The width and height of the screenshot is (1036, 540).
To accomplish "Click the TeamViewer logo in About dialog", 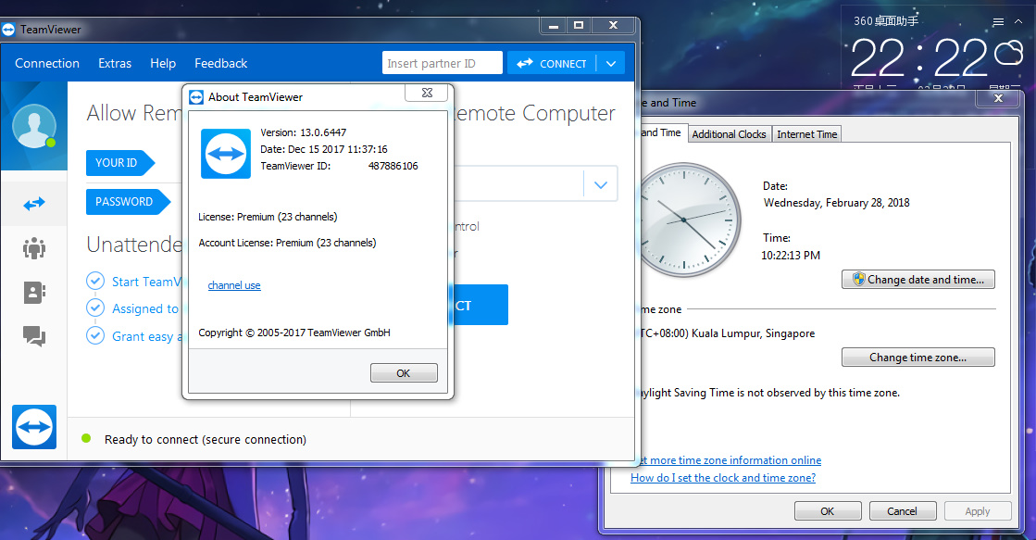I will pos(226,154).
